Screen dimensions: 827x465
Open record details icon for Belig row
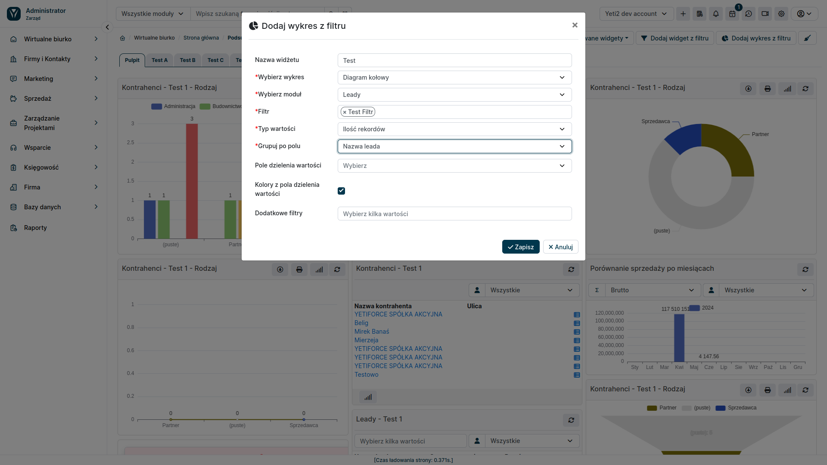click(x=577, y=323)
